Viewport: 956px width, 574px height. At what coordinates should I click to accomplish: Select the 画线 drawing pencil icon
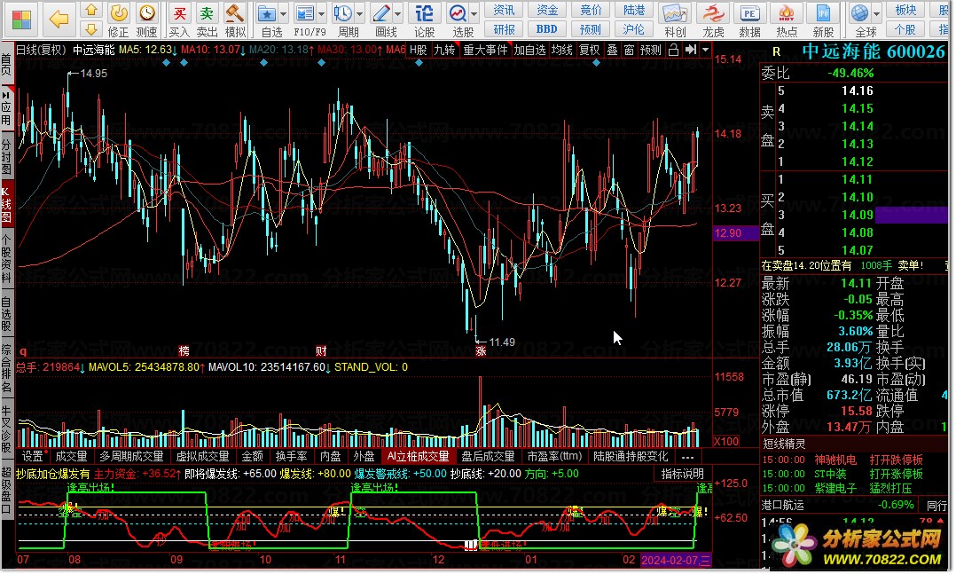(x=381, y=13)
